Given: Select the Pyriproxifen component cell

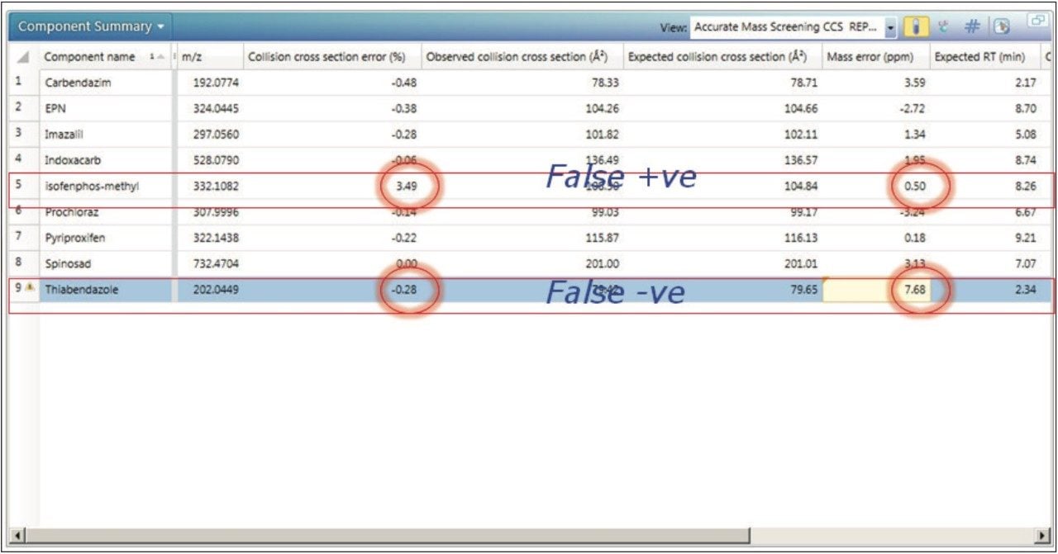Looking at the screenshot, I should coord(74,238).
